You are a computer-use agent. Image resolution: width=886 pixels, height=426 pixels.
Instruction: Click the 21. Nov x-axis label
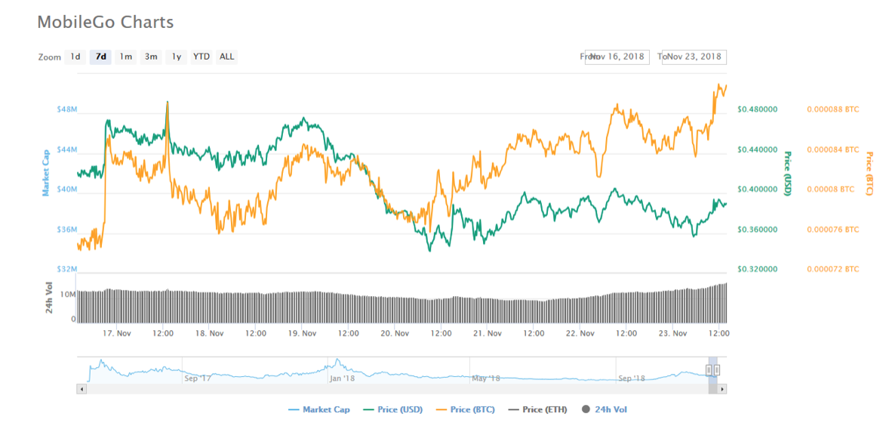point(487,334)
